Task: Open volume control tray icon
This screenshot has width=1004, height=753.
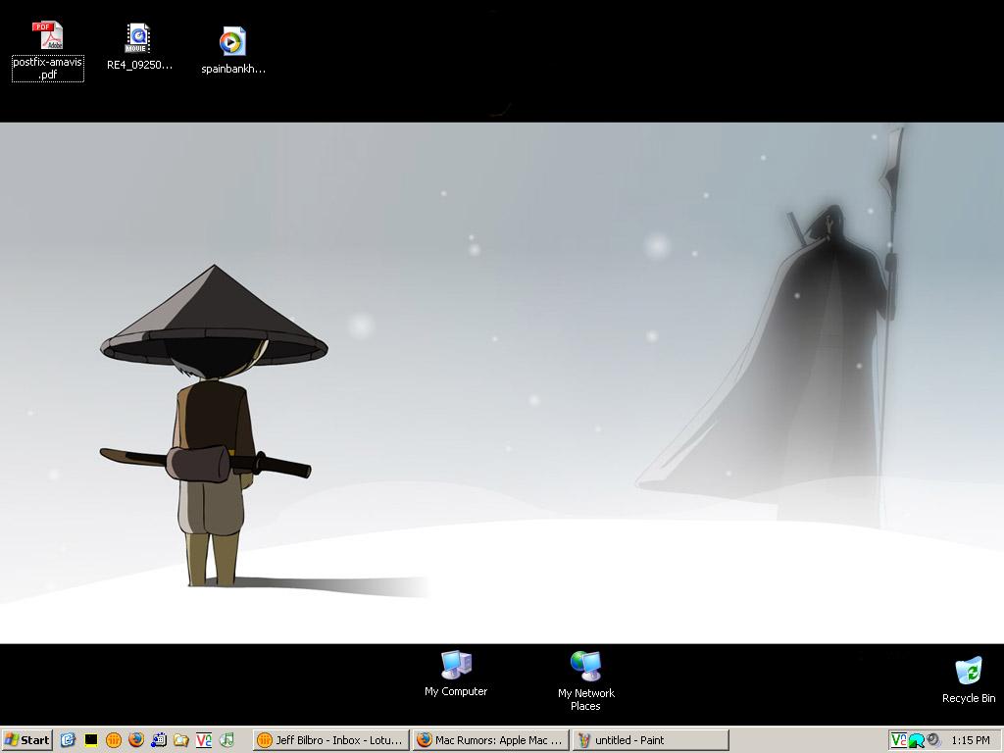Action: click(933, 741)
